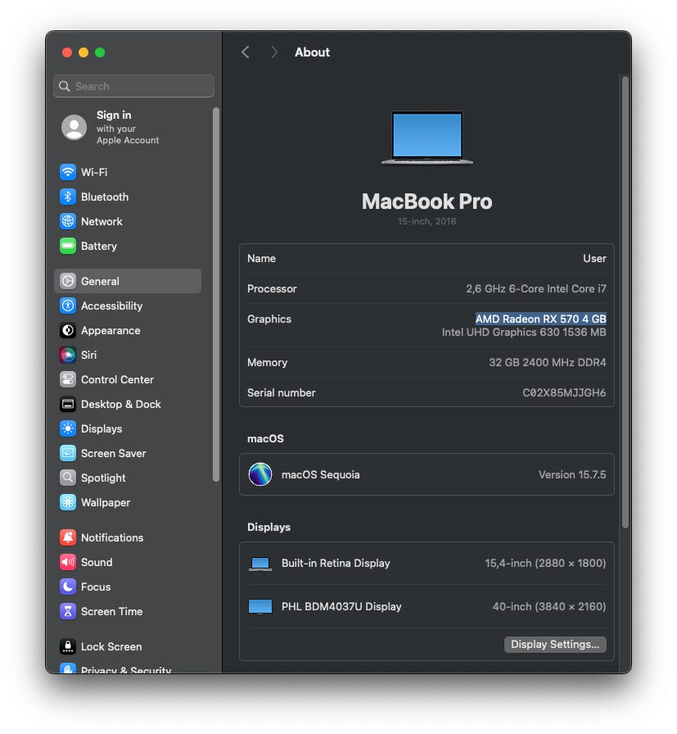Select Lock Screen icon

click(x=68, y=647)
